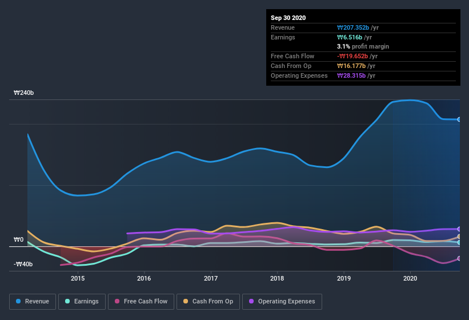This screenshot has width=469, height=320.
Task: Toggle the Operating Expenses legend button
Action: [282, 302]
